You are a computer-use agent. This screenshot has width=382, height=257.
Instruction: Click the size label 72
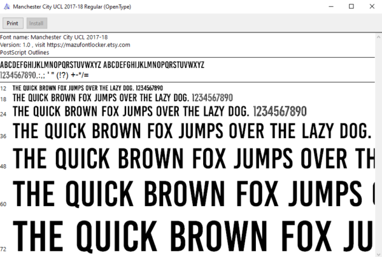[x=3, y=249]
